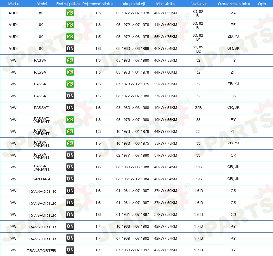Viewport: 273px width, 256px height.
Task: Click PASSAT VARIANT model in 33B row
Action: point(41,167)
